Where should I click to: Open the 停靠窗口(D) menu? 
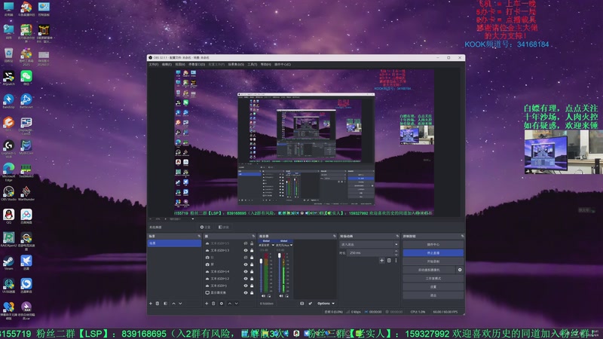[x=197, y=65]
